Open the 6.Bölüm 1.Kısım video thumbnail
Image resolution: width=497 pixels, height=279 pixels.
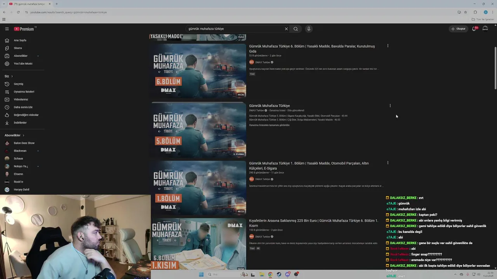(198, 244)
